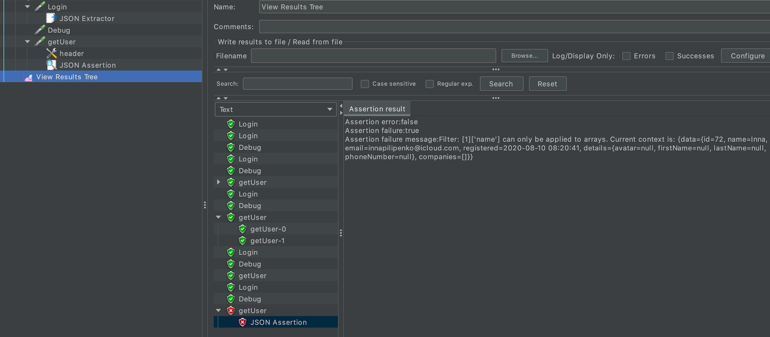Click the 'Assertion failure:true' line
The image size is (770, 337).
click(x=382, y=131)
